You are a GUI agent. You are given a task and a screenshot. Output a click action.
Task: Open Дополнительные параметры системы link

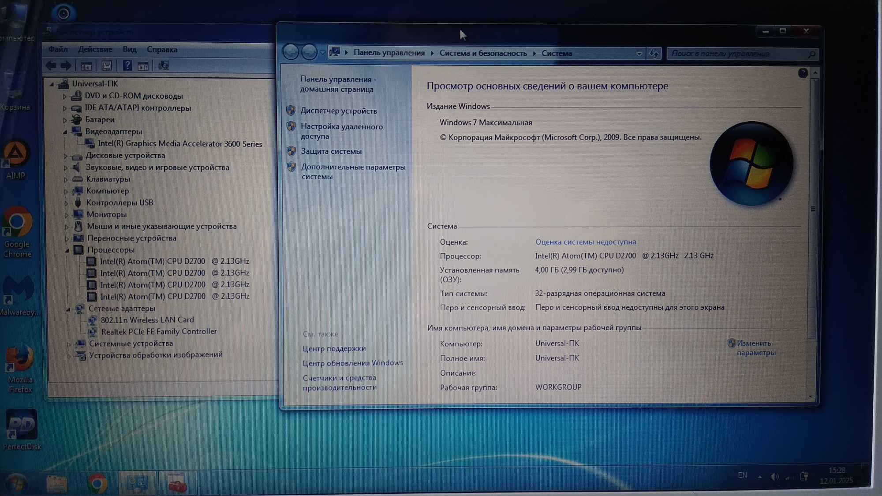(353, 172)
